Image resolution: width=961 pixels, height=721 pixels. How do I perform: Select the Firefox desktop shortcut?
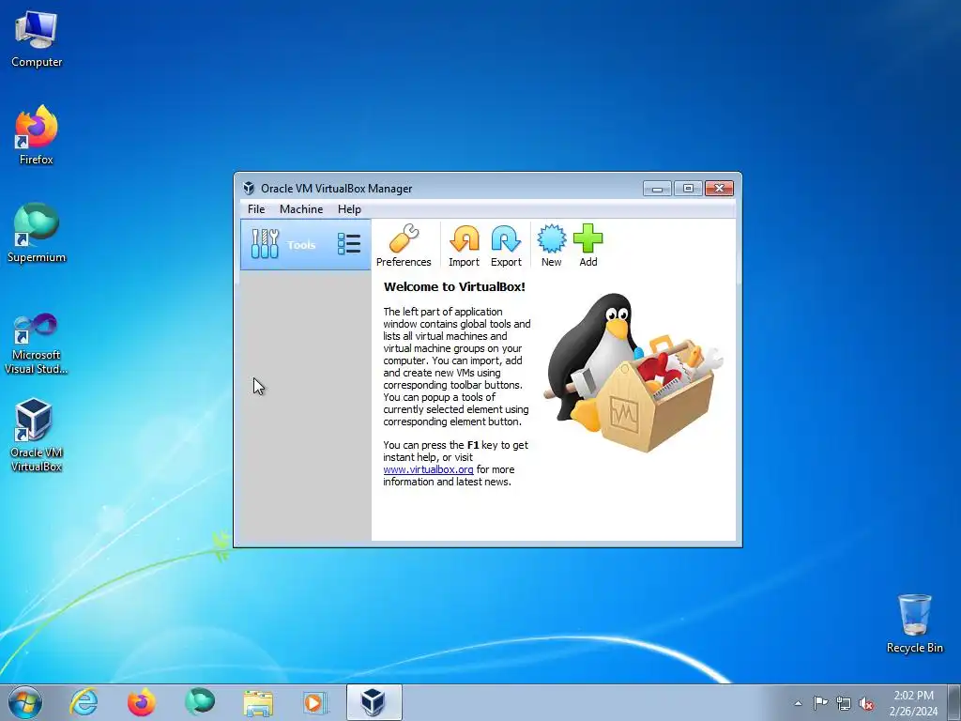pyautogui.click(x=37, y=135)
